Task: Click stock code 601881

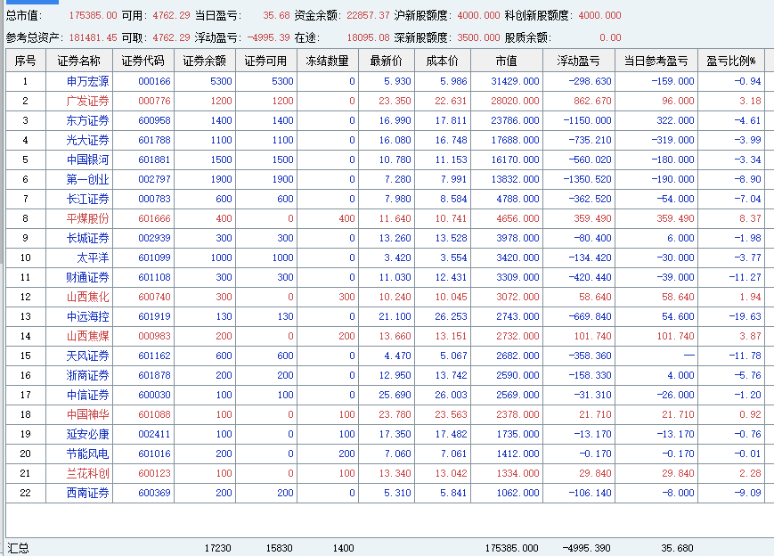Action: click(154, 160)
